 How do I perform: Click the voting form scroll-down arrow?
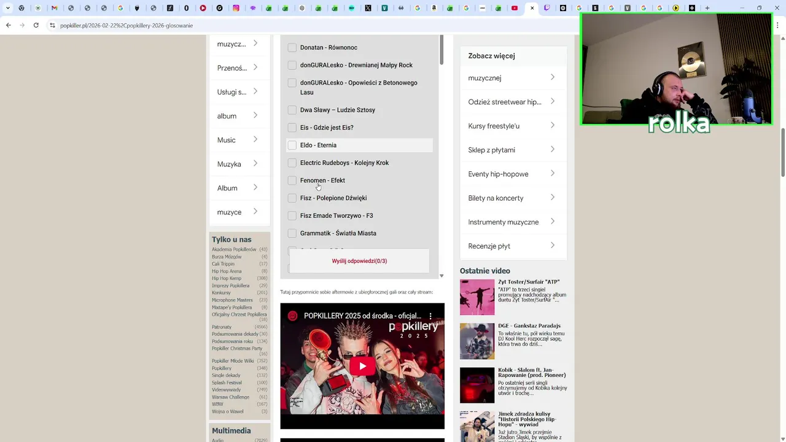(x=442, y=276)
